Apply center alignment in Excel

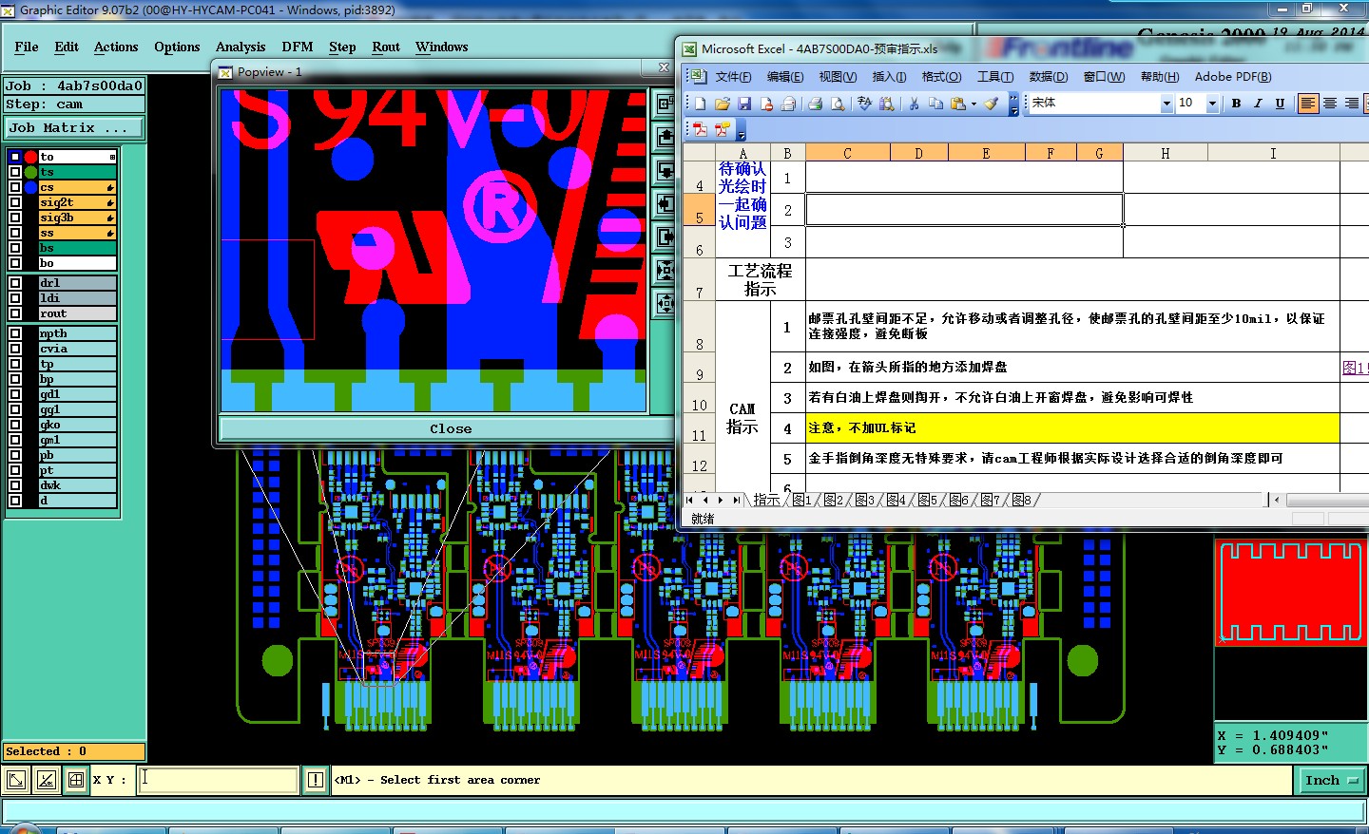pyautogui.click(x=1330, y=104)
